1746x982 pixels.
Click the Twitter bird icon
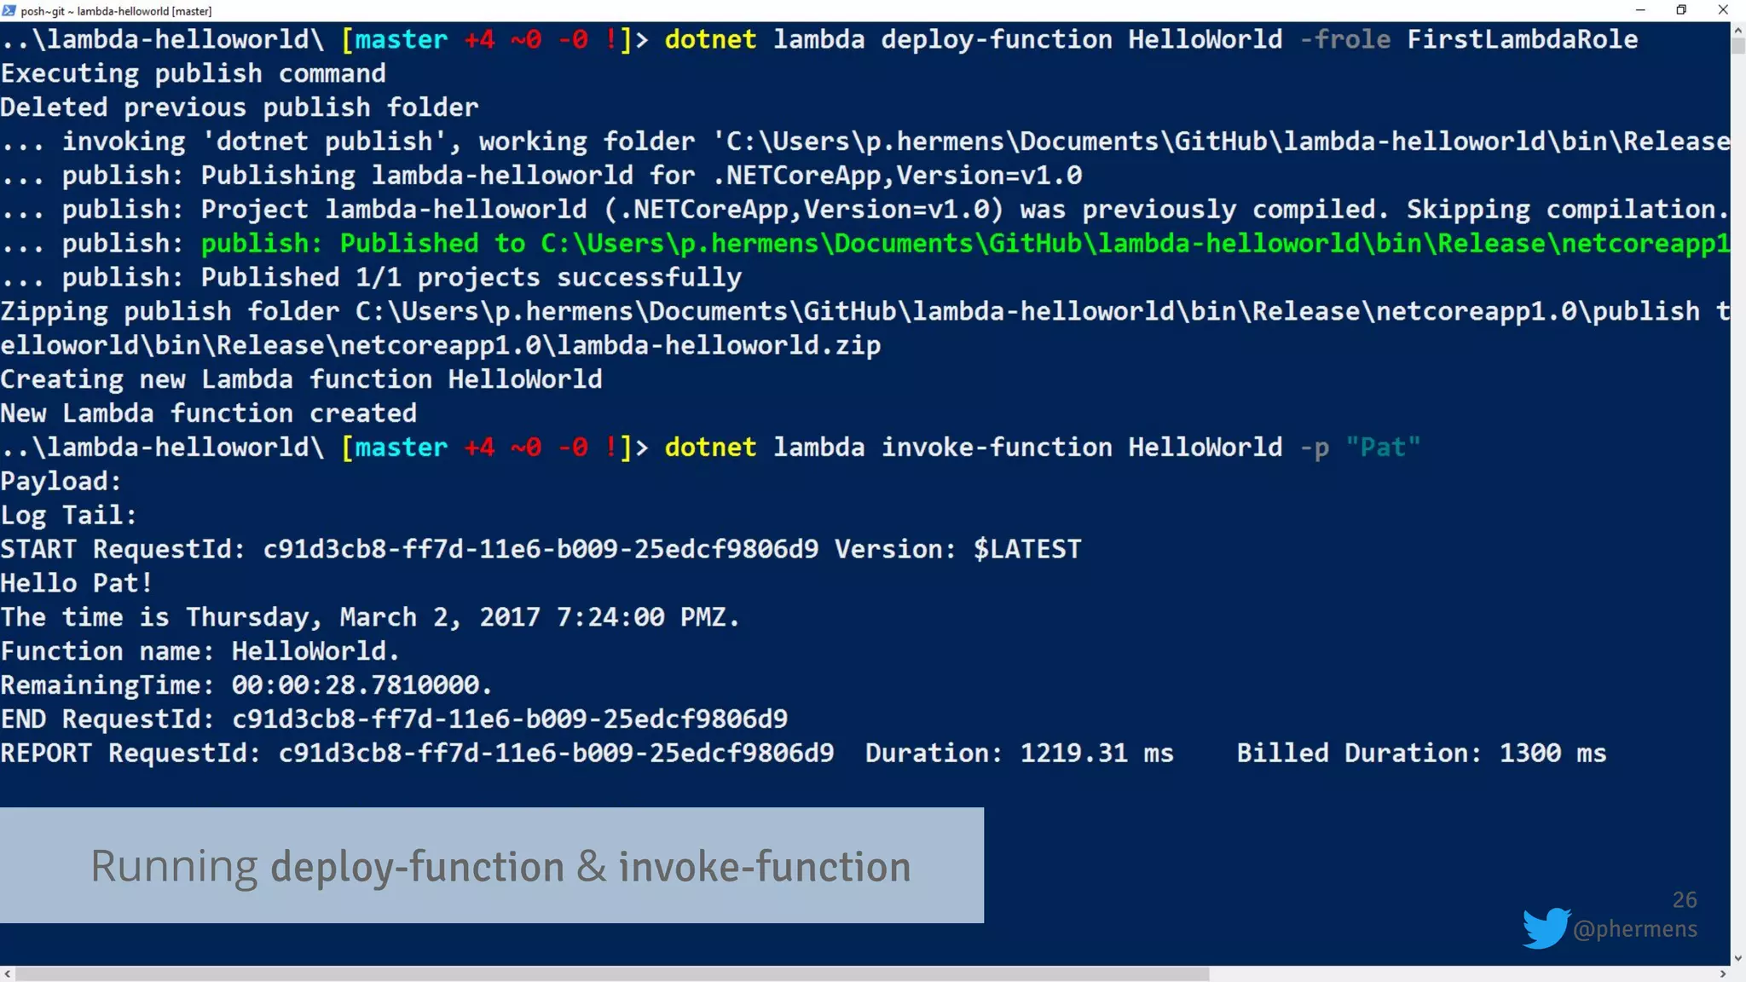pyautogui.click(x=1546, y=927)
